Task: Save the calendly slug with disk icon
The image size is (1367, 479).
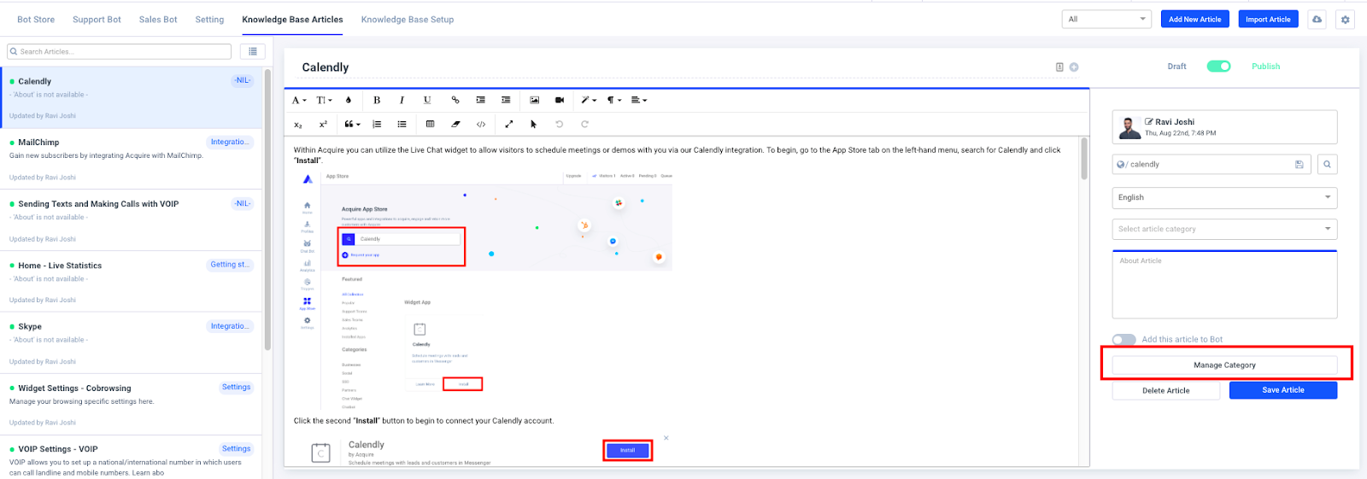Action: 1300,164
